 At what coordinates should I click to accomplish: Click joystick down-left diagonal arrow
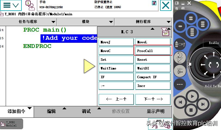click(206, 73)
